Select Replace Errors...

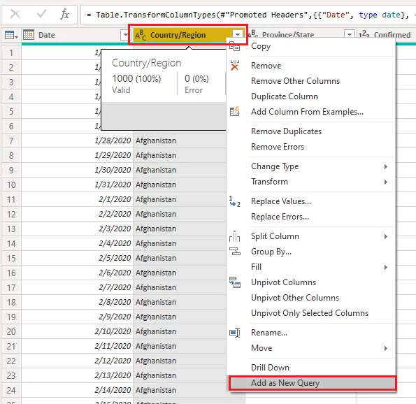tap(311, 217)
